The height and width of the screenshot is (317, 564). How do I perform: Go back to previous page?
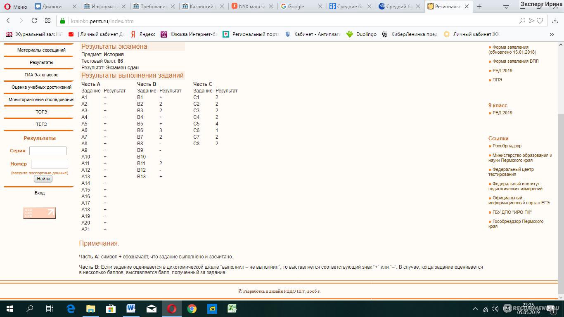tap(8, 21)
